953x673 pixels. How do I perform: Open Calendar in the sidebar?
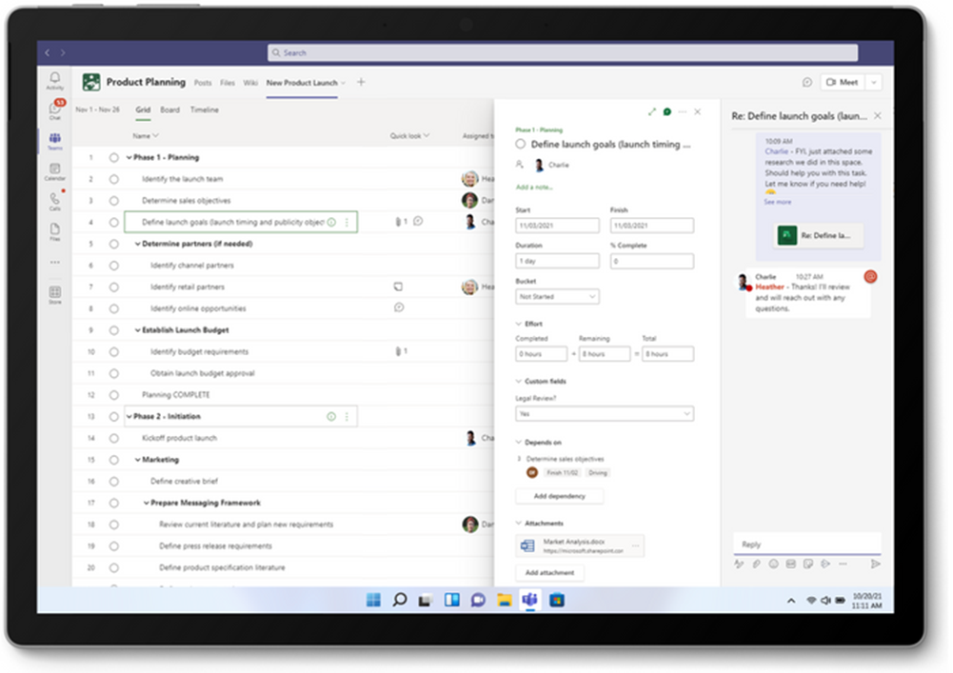point(54,171)
